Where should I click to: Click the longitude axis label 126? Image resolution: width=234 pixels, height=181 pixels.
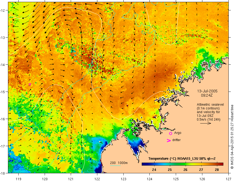[202, 179]
